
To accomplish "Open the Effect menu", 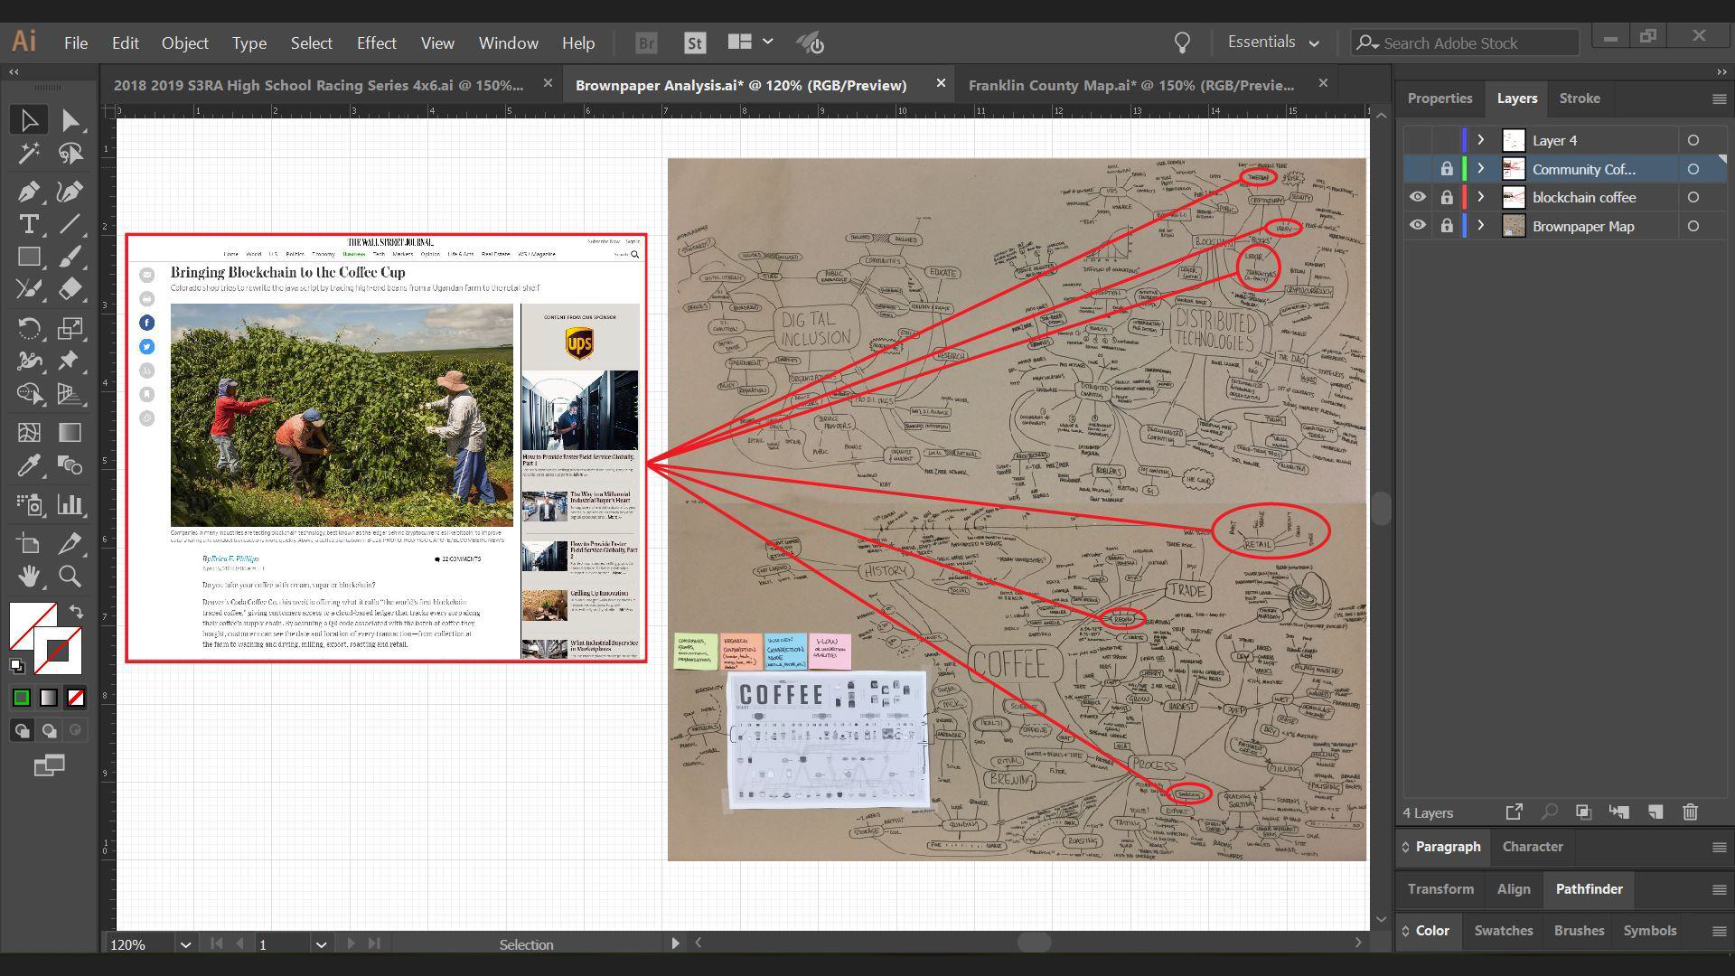I will [x=376, y=42].
